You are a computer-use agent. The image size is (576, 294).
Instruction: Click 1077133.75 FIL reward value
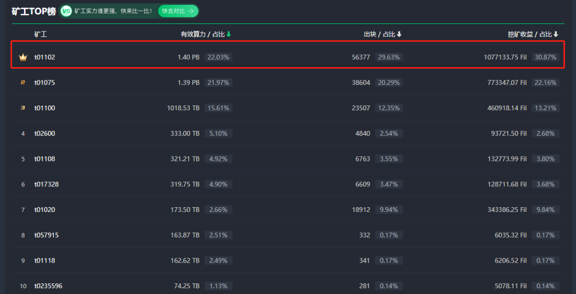(505, 58)
